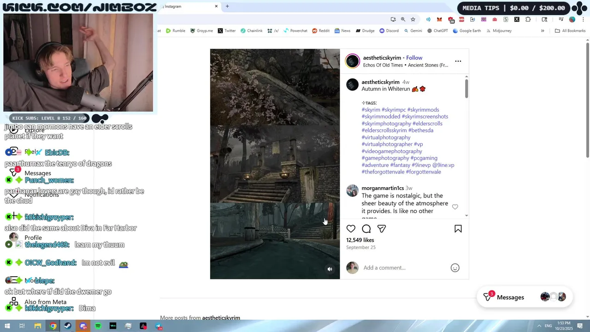Open the MetaMask fox extension
This screenshot has height=332, width=590.
point(439,19)
